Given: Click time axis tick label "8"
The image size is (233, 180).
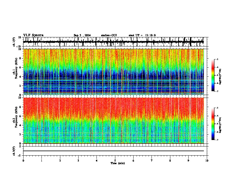Looking at the screenshot, I should click(x=170, y=161).
